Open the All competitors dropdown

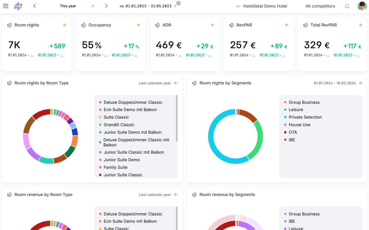(320, 6)
